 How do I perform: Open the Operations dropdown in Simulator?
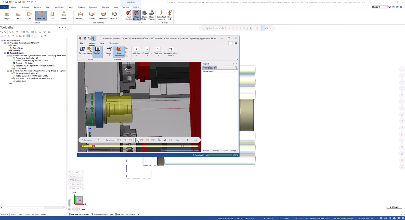click(147, 51)
